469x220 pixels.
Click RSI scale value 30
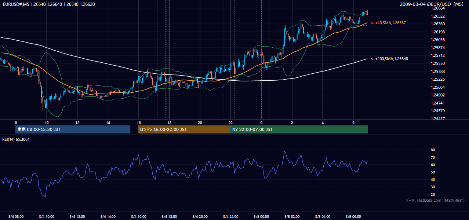[433, 187]
